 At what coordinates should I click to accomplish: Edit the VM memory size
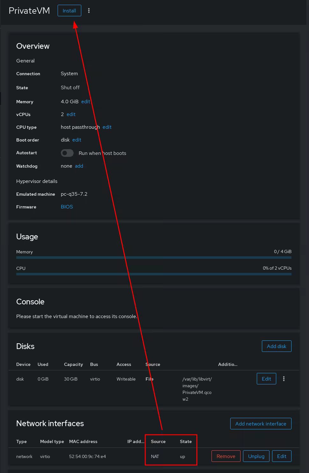[x=85, y=101]
